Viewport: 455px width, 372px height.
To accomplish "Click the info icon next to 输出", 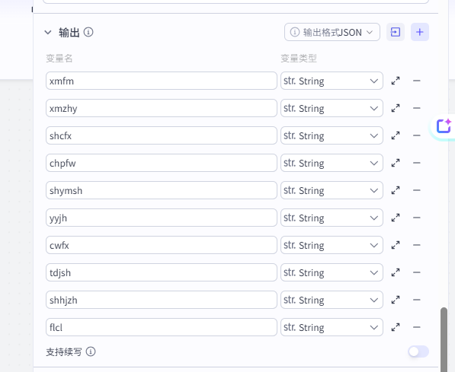I will click(x=88, y=32).
